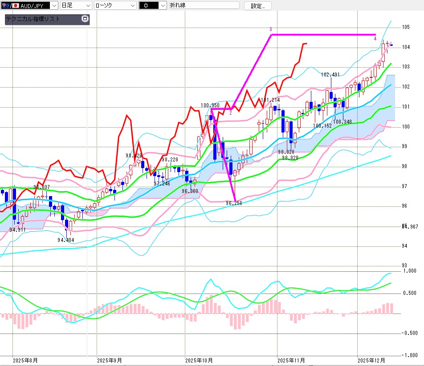Open the AUD/JPY currency pair dropdown

(54, 6)
